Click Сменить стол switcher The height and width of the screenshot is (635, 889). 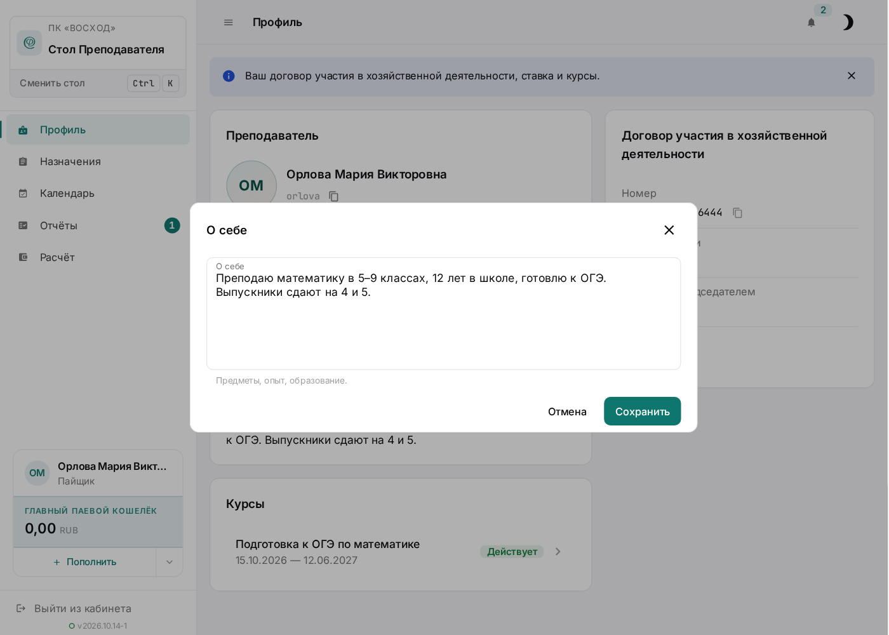coord(98,83)
